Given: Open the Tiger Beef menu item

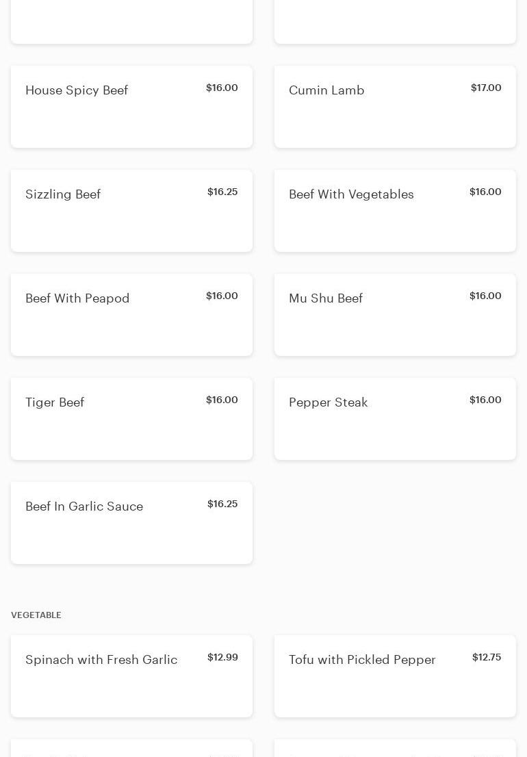Looking at the screenshot, I should (x=131, y=419).
